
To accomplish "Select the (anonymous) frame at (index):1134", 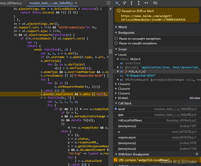I will 157,148.
